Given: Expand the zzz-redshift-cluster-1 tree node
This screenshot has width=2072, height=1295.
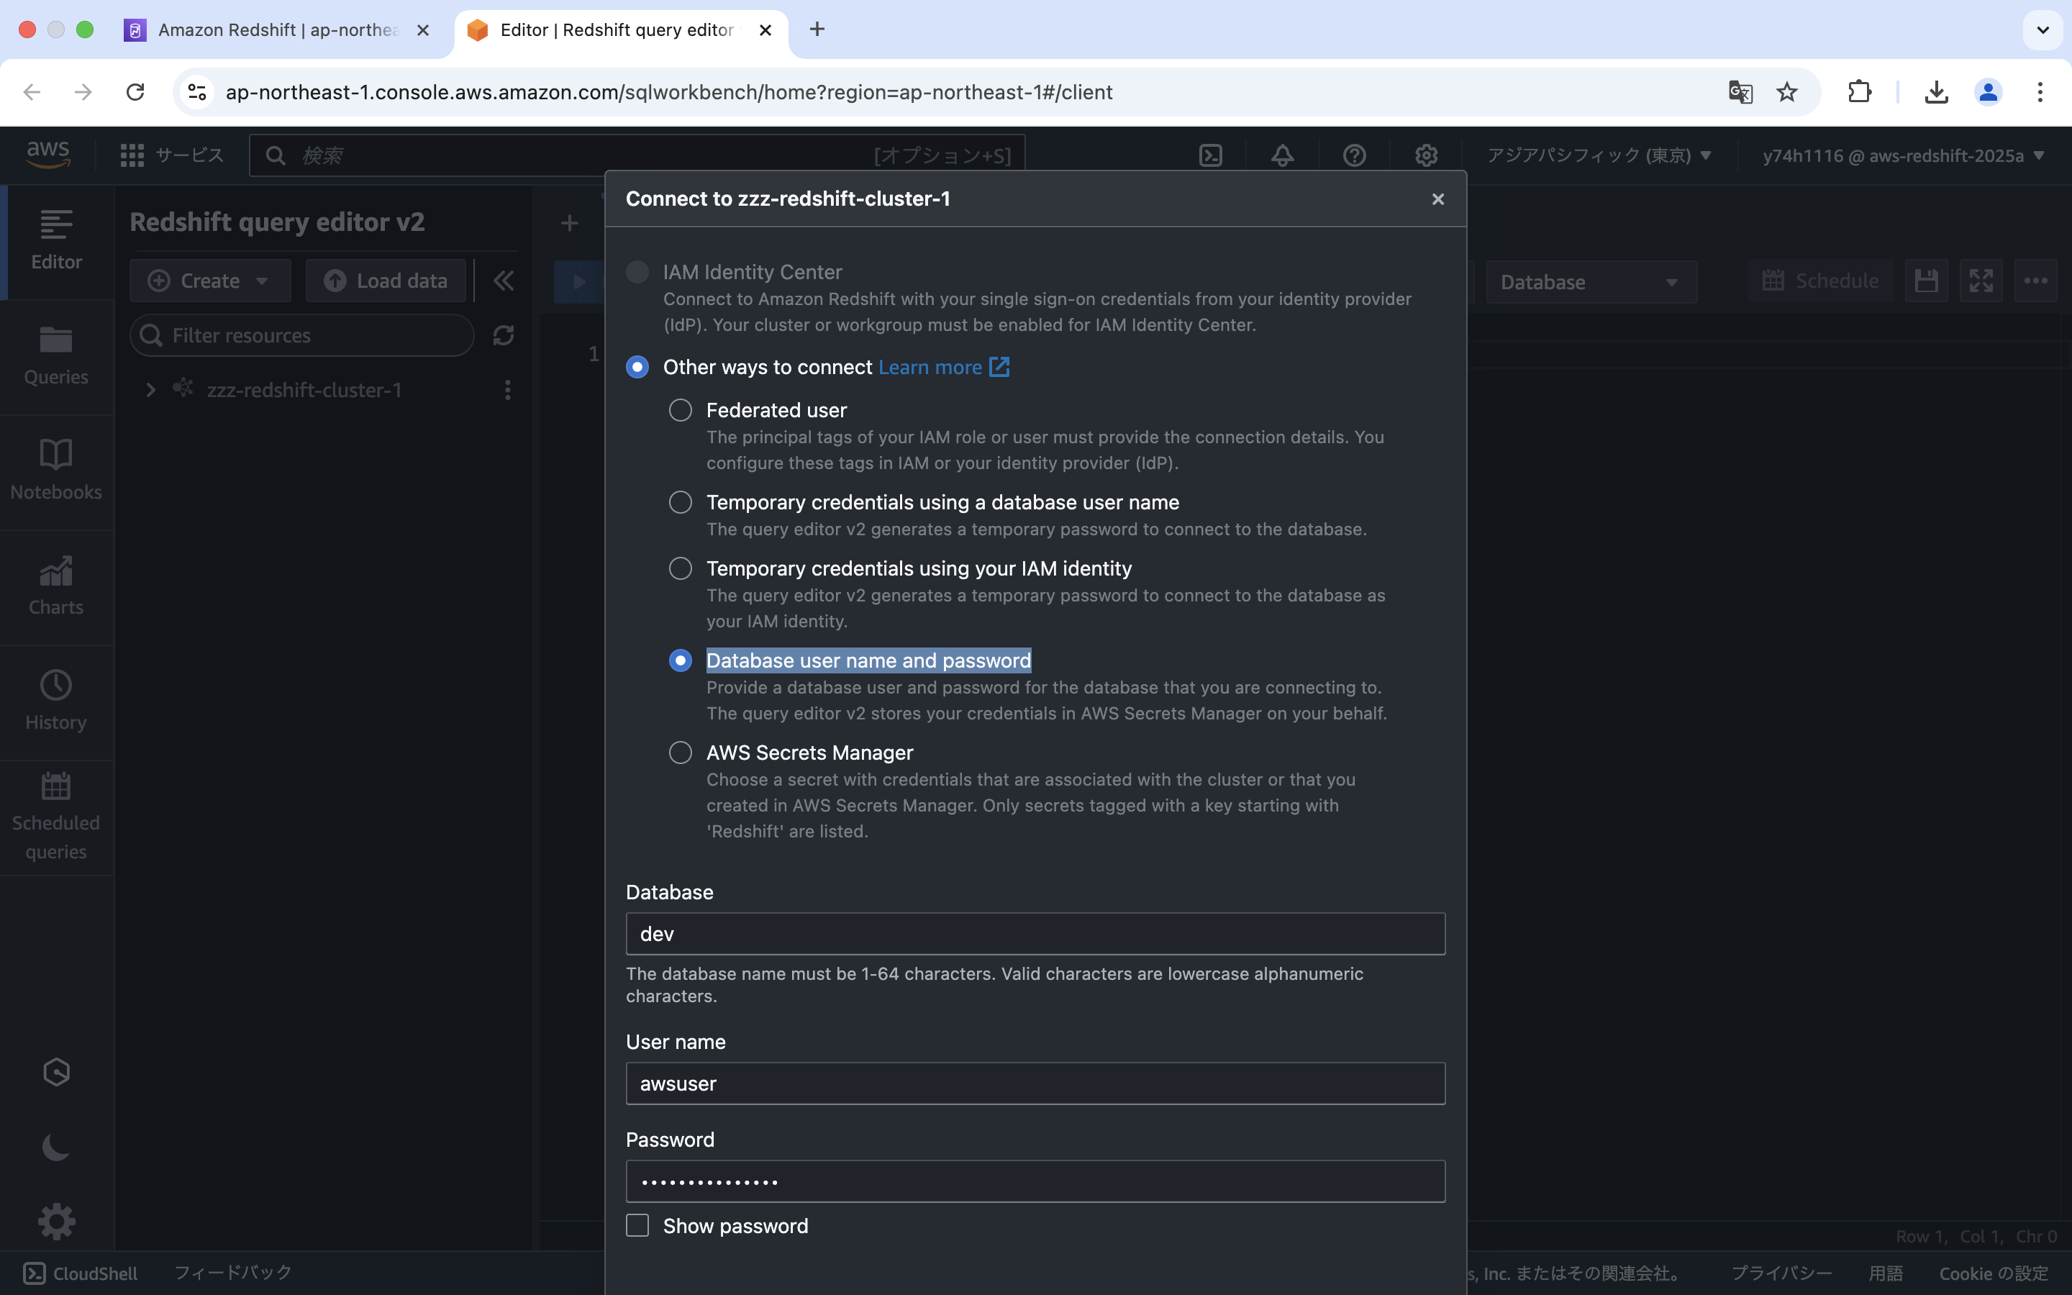Looking at the screenshot, I should pos(150,390).
